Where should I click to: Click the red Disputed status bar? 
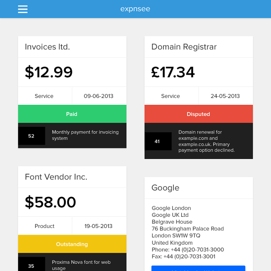pyautogui.click(x=199, y=114)
